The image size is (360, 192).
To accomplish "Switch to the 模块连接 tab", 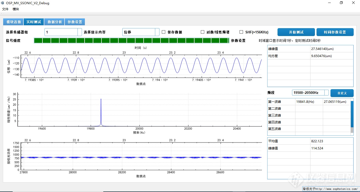I will point(13,22).
